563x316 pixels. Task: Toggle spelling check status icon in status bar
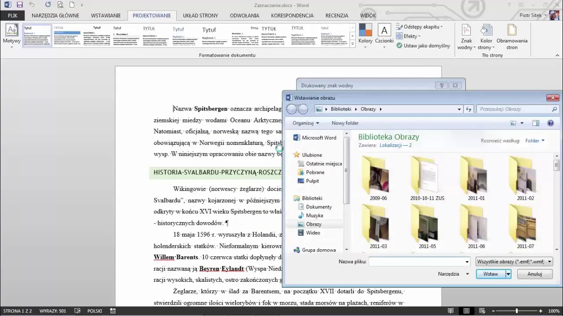77,311
